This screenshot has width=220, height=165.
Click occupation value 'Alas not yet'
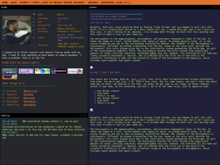(x=65, y=25)
